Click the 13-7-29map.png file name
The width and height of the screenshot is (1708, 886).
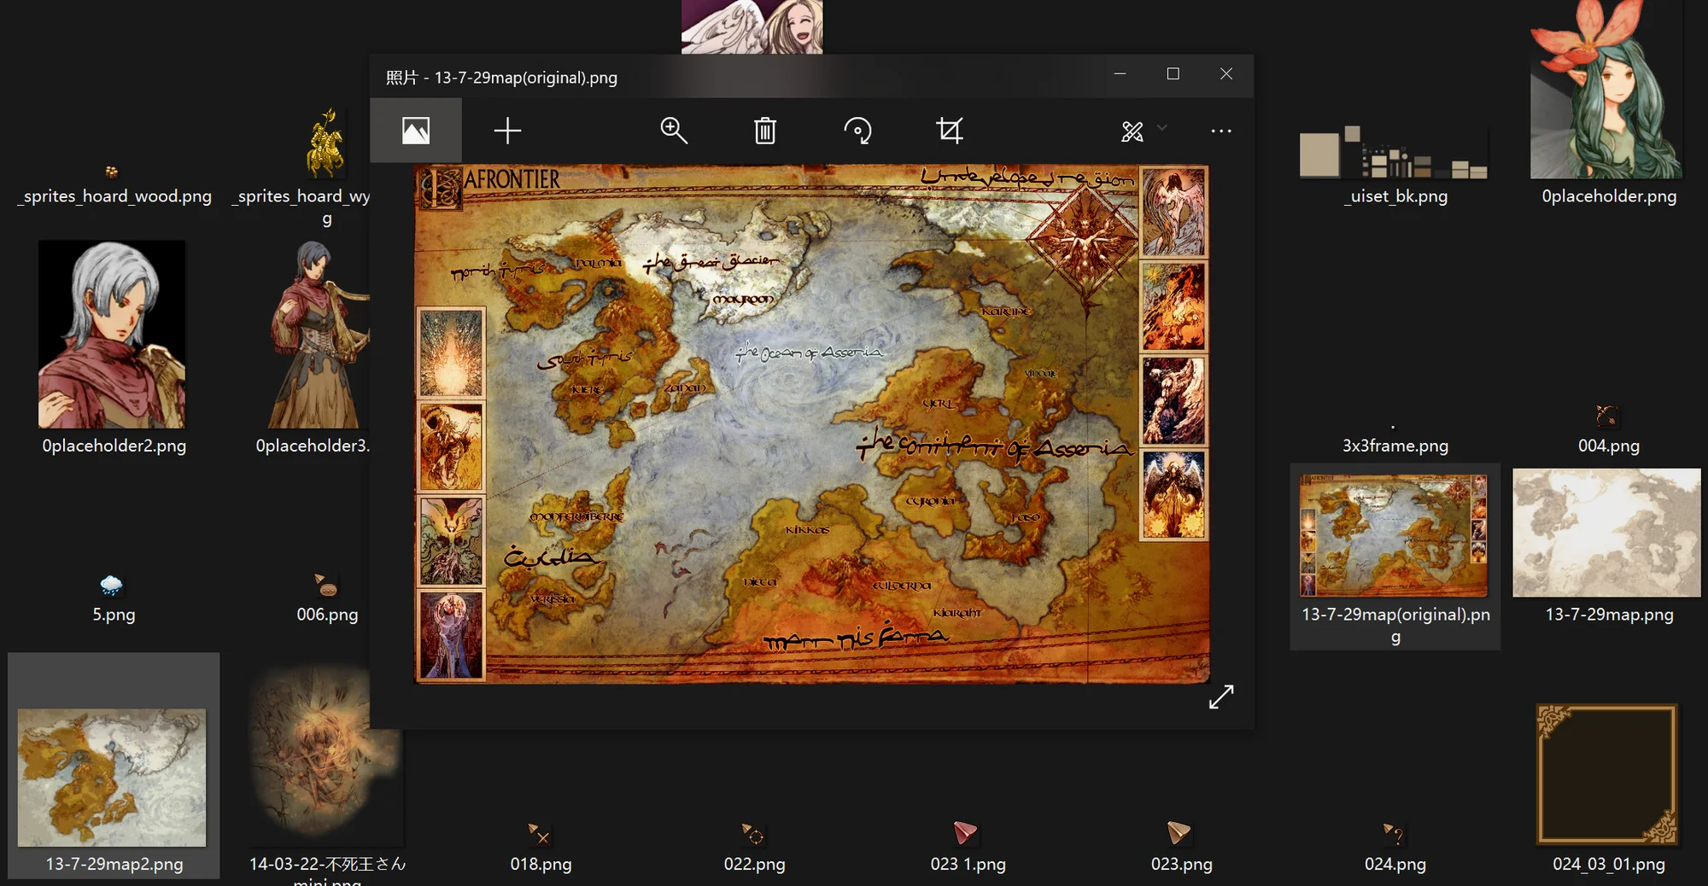click(1609, 615)
